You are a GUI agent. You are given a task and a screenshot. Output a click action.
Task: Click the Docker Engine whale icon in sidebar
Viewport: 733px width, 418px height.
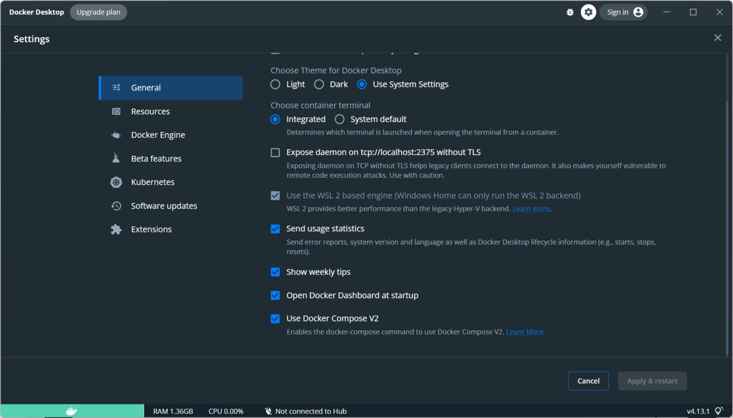116,135
